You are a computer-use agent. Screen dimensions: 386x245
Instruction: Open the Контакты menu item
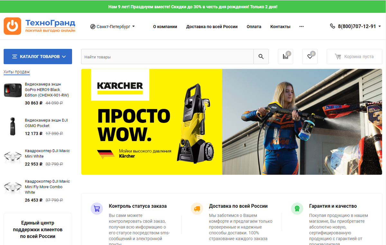[280, 27]
